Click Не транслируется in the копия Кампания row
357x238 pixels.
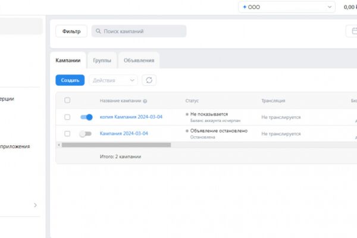281,117
